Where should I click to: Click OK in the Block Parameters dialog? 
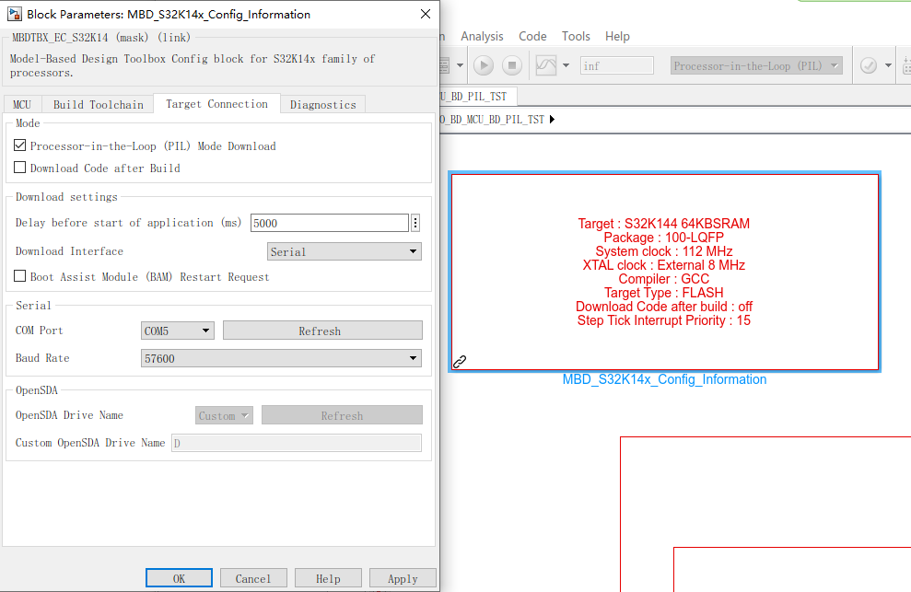pyautogui.click(x=179, y=578)
